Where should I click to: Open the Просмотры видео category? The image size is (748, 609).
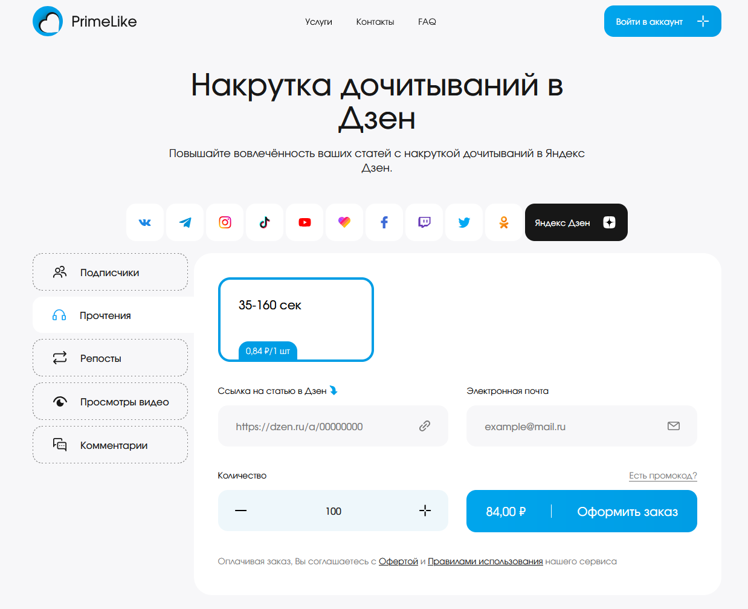pos(110,401)
